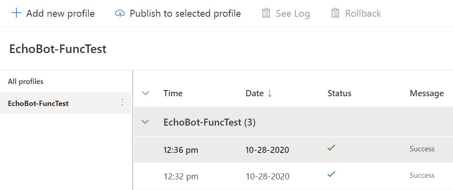
Task: Click the green checkmark for 12:32 pm publish
Action: (331, 175)
